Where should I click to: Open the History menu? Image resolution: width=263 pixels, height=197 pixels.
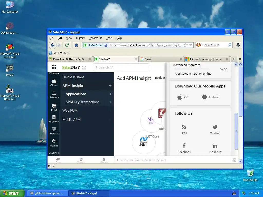[x=80, y=38]
